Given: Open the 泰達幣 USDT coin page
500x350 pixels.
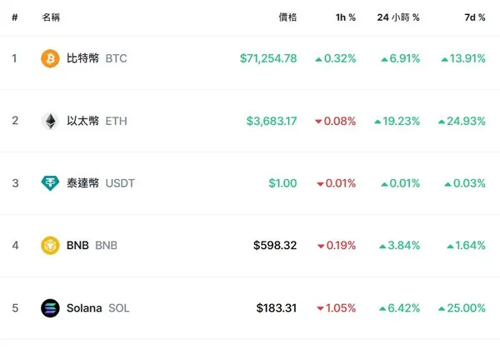Looking at the screenshot, I should (x=99, y=183).
